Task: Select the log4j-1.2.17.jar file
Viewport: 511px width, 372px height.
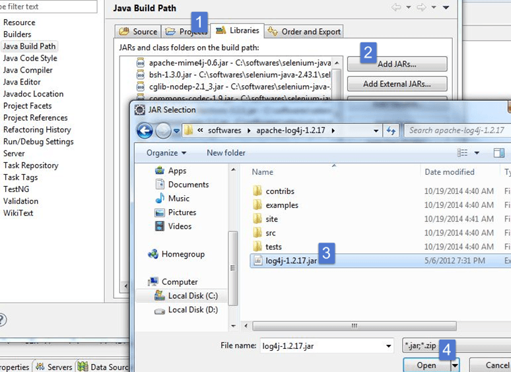Action: [x=290, y=261]
